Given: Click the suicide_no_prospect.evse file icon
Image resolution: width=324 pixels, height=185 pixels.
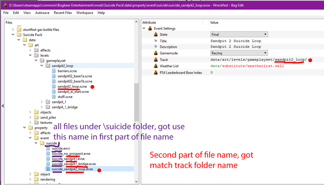Looking at the screenshot, I should [48, 153].
